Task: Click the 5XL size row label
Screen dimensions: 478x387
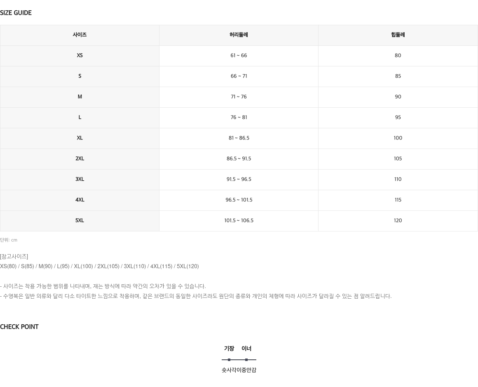Action: (x=80, y=221)
